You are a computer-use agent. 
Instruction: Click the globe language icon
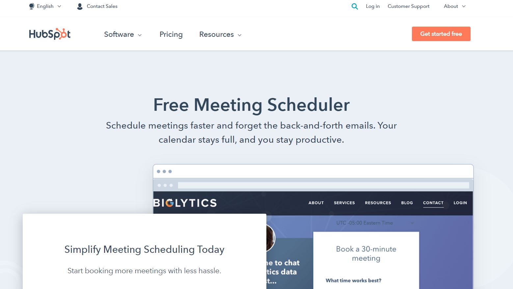click(32, 6)
